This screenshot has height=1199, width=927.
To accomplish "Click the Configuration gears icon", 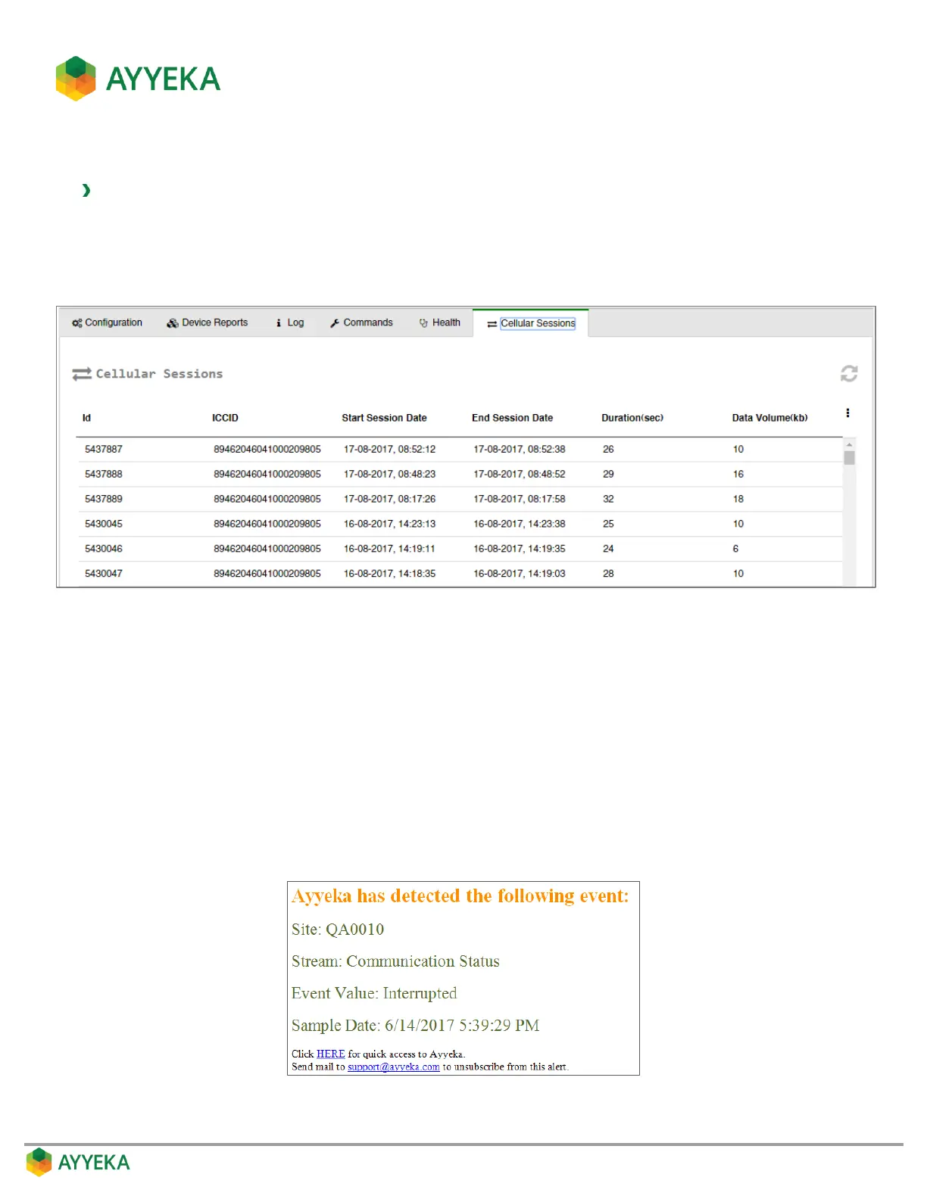I will coord(77,323).
